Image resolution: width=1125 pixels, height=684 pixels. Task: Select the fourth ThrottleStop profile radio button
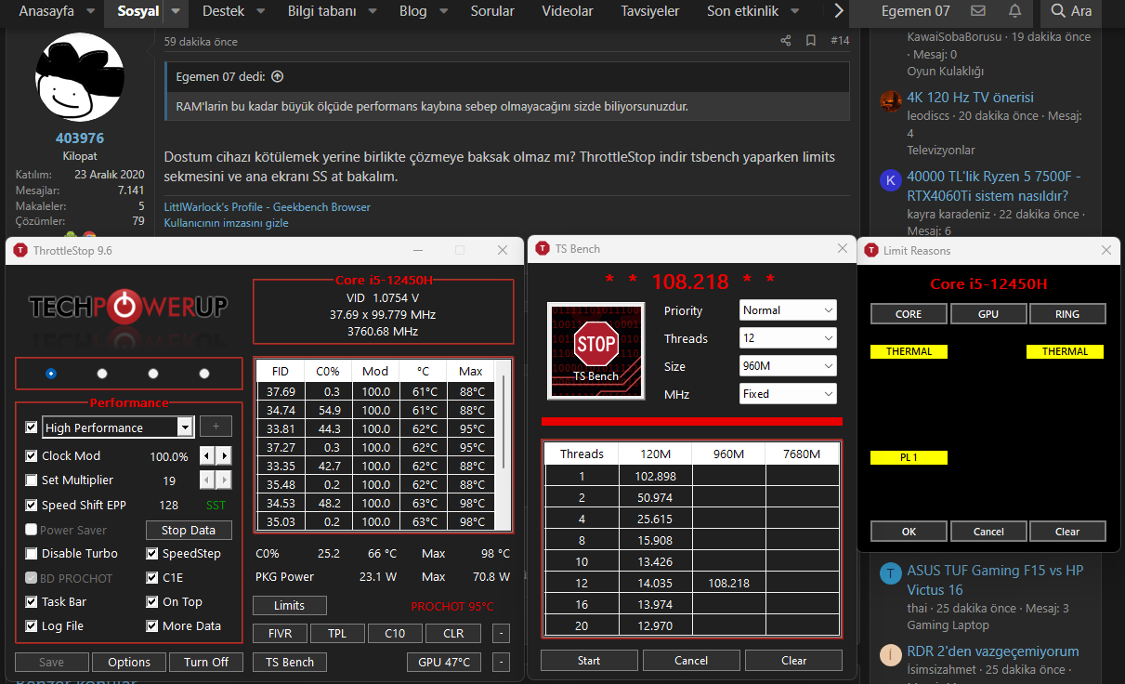pyautogui.click(x=204, y=374)
